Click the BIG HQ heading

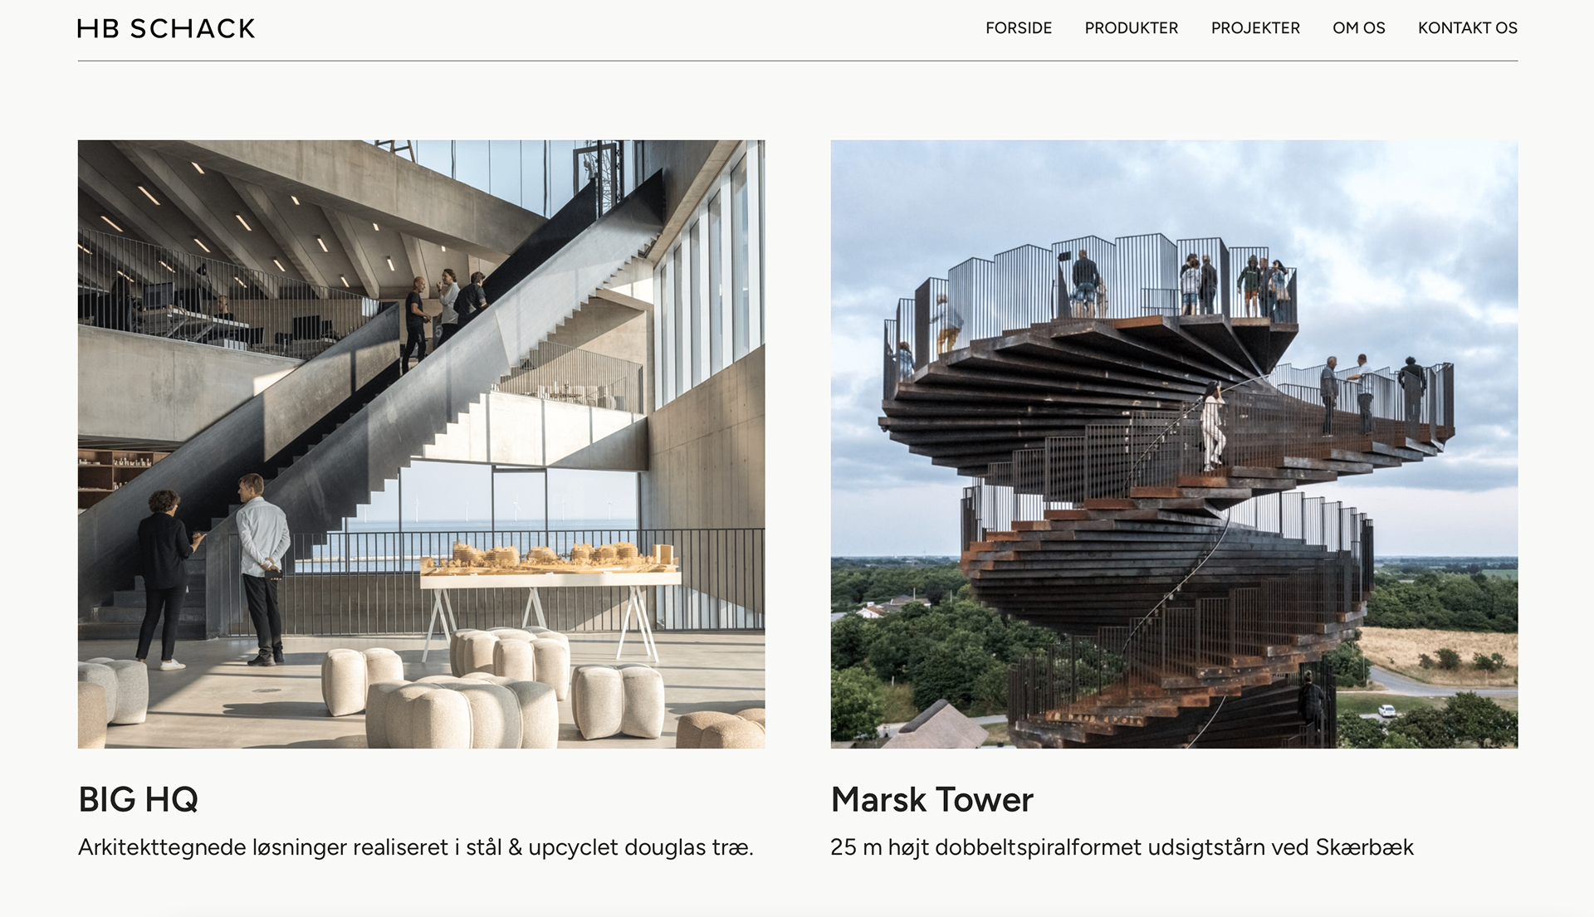(138, 799)
